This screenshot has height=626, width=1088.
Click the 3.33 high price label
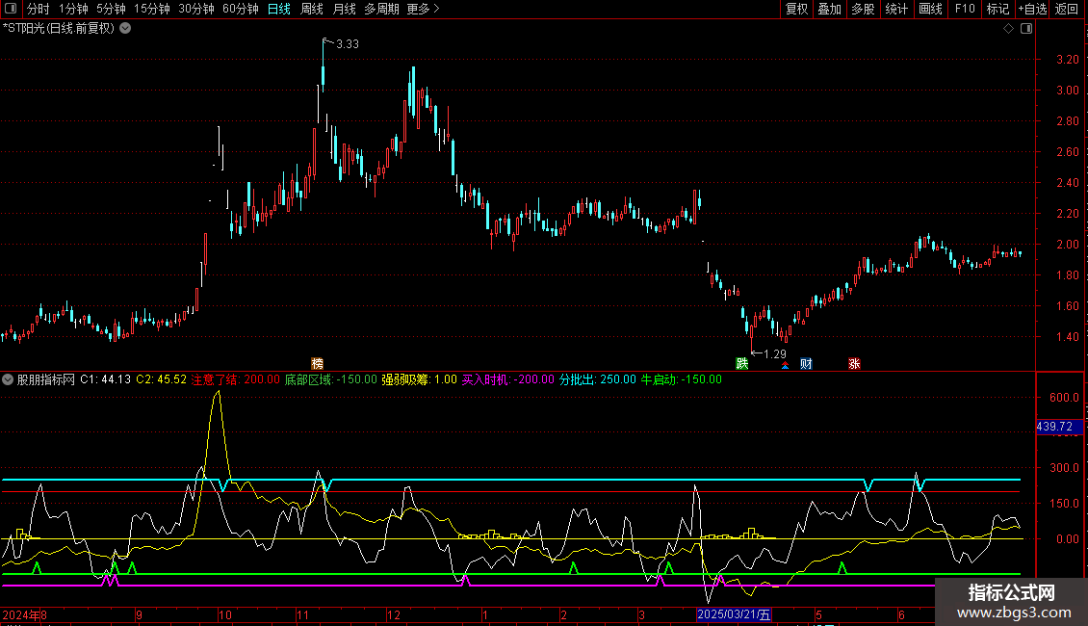point(348,43)
